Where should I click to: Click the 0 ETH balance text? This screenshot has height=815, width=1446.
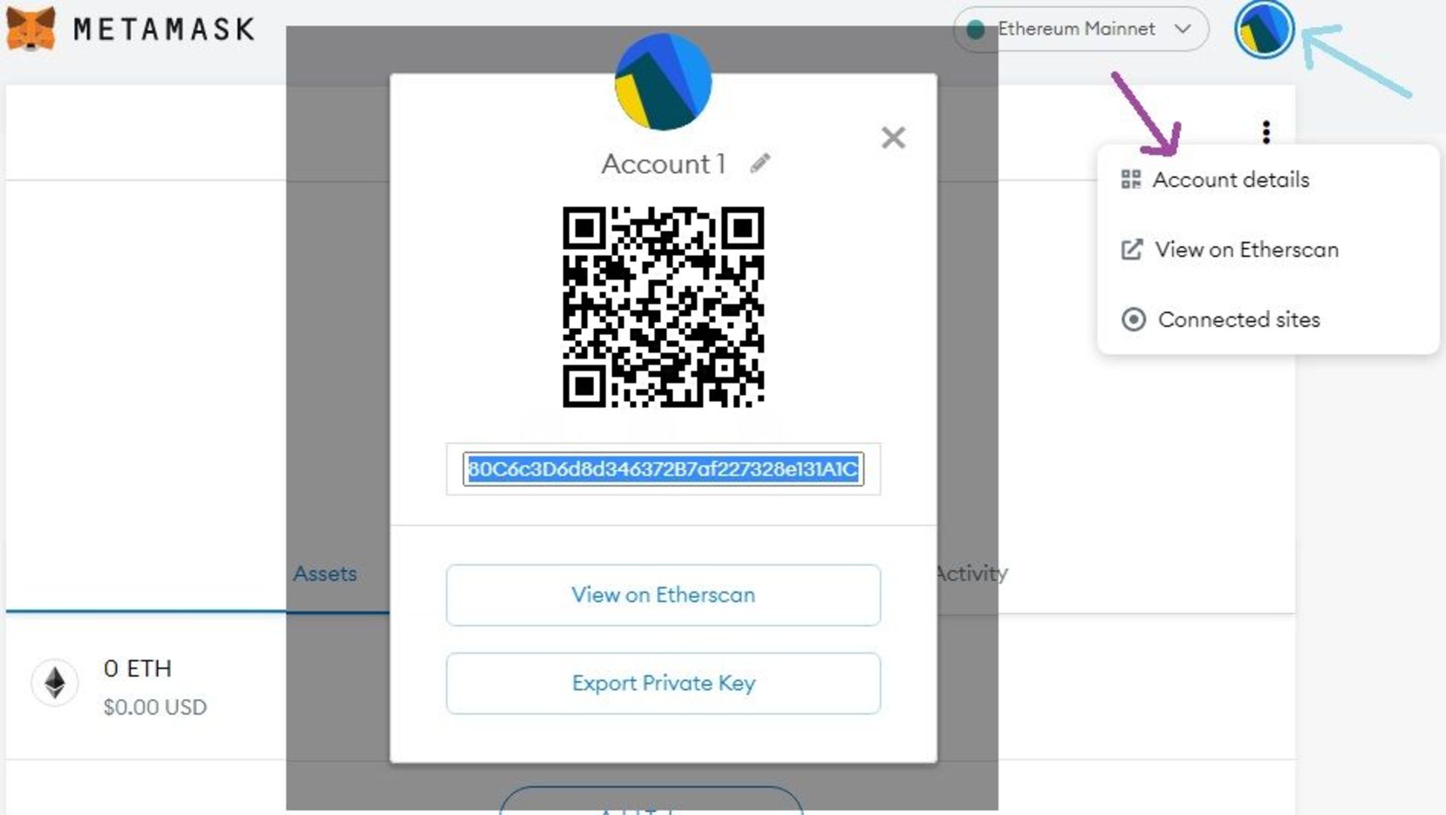click(x=138, y=668)
